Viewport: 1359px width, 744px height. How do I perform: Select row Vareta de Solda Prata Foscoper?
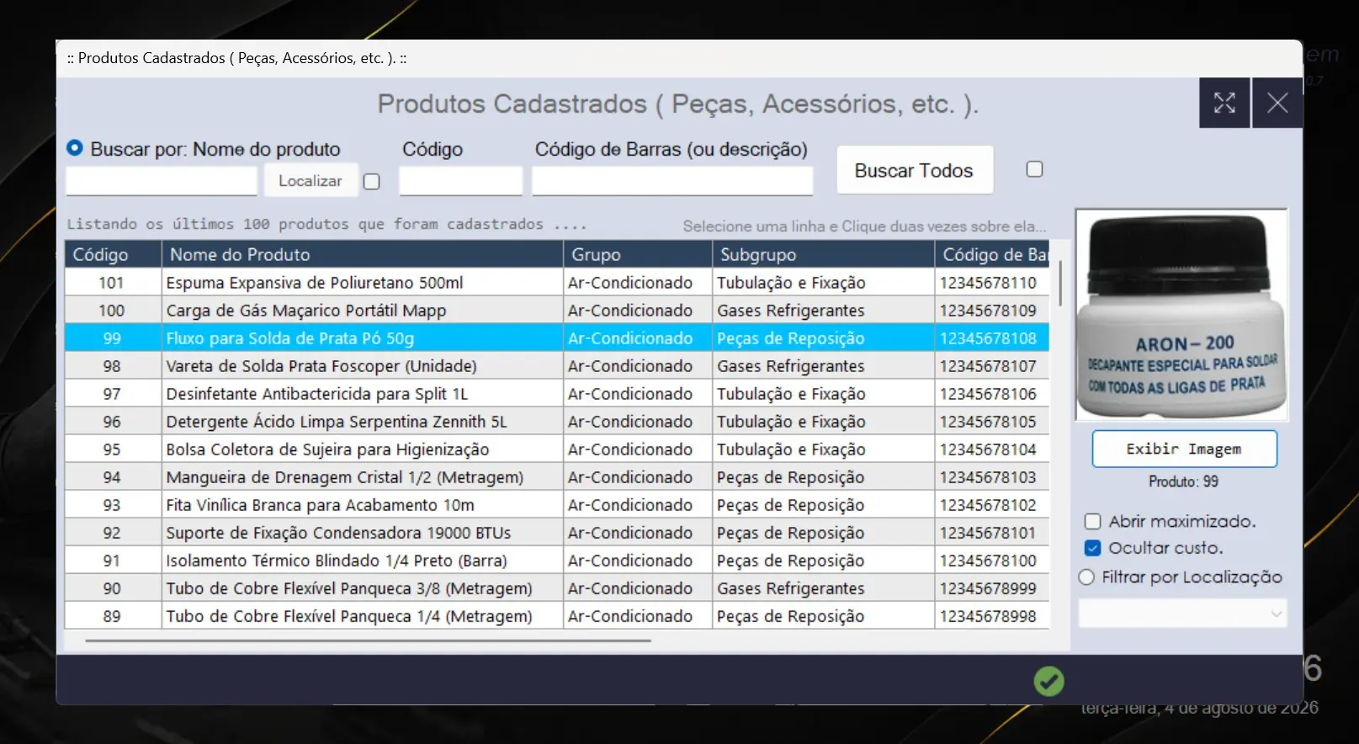point(557,365)
